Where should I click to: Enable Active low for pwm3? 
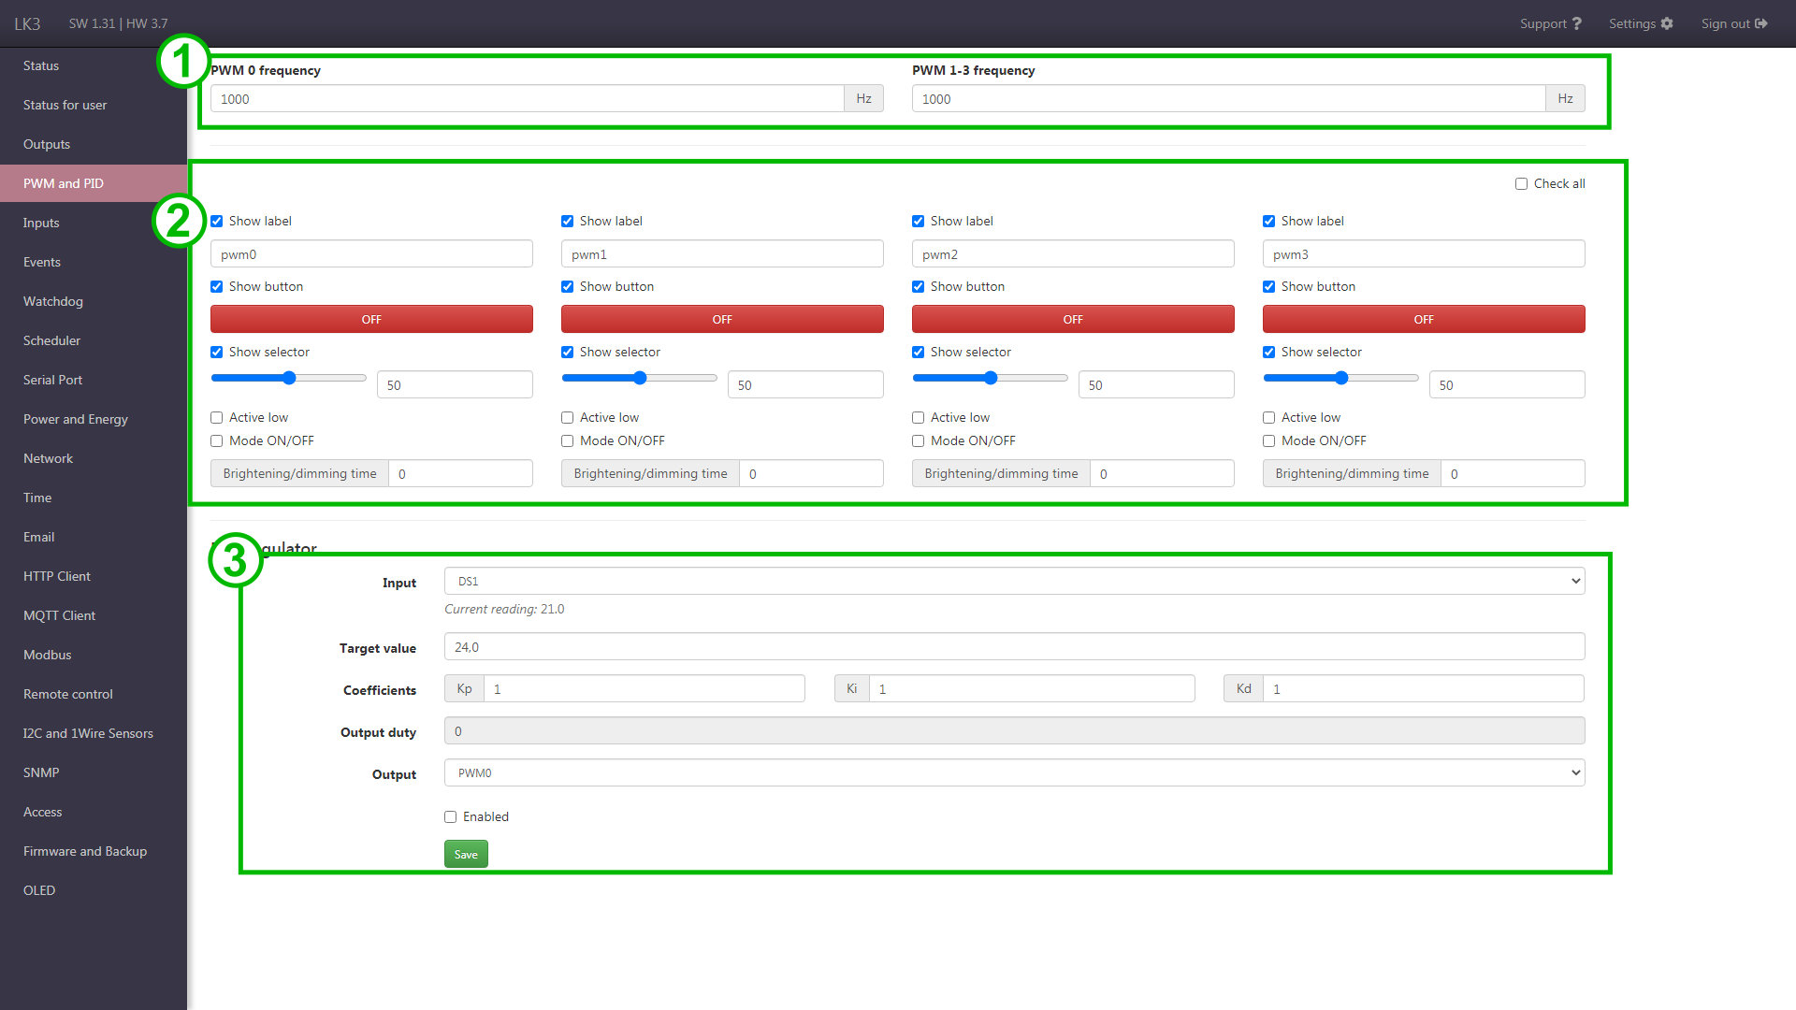(1268, 418)
